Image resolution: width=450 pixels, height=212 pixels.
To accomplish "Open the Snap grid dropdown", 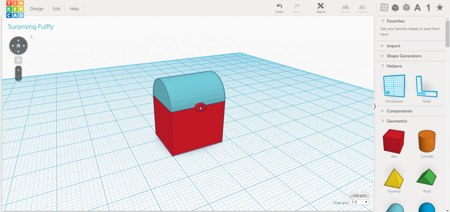I will click(359, 202).
